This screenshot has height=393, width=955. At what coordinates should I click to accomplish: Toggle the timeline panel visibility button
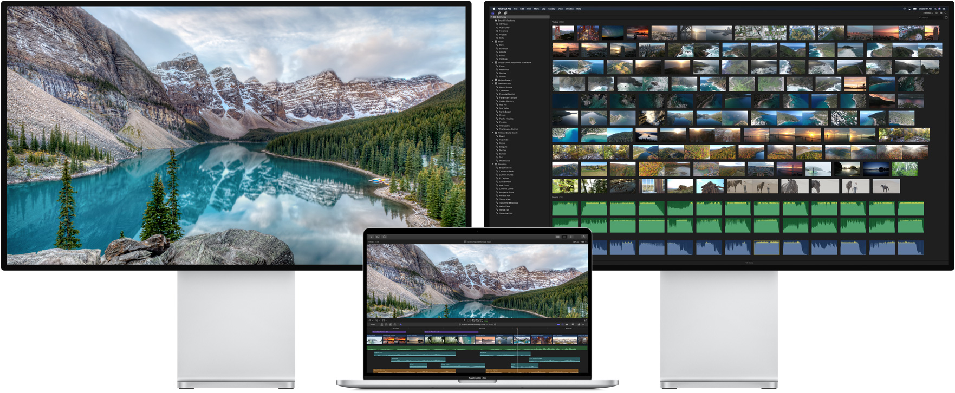(564, 237)
